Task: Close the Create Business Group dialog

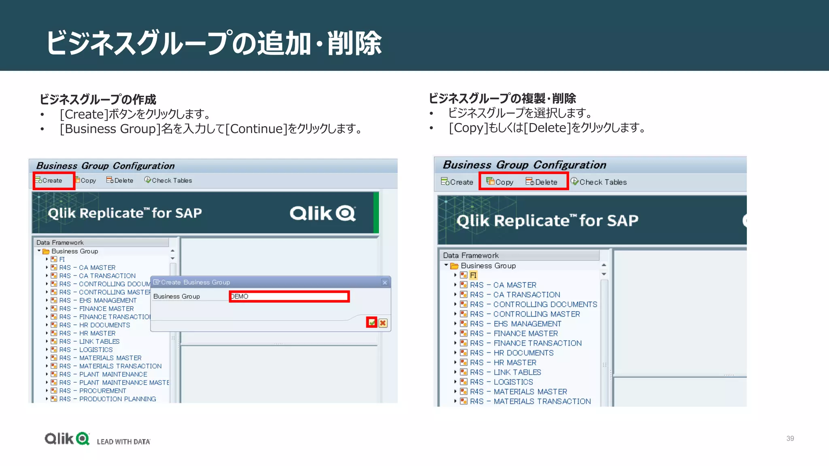Action: coord(385,282)
